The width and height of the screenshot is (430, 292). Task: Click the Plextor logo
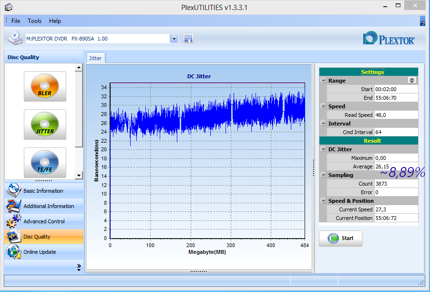[x=389, y=39]
